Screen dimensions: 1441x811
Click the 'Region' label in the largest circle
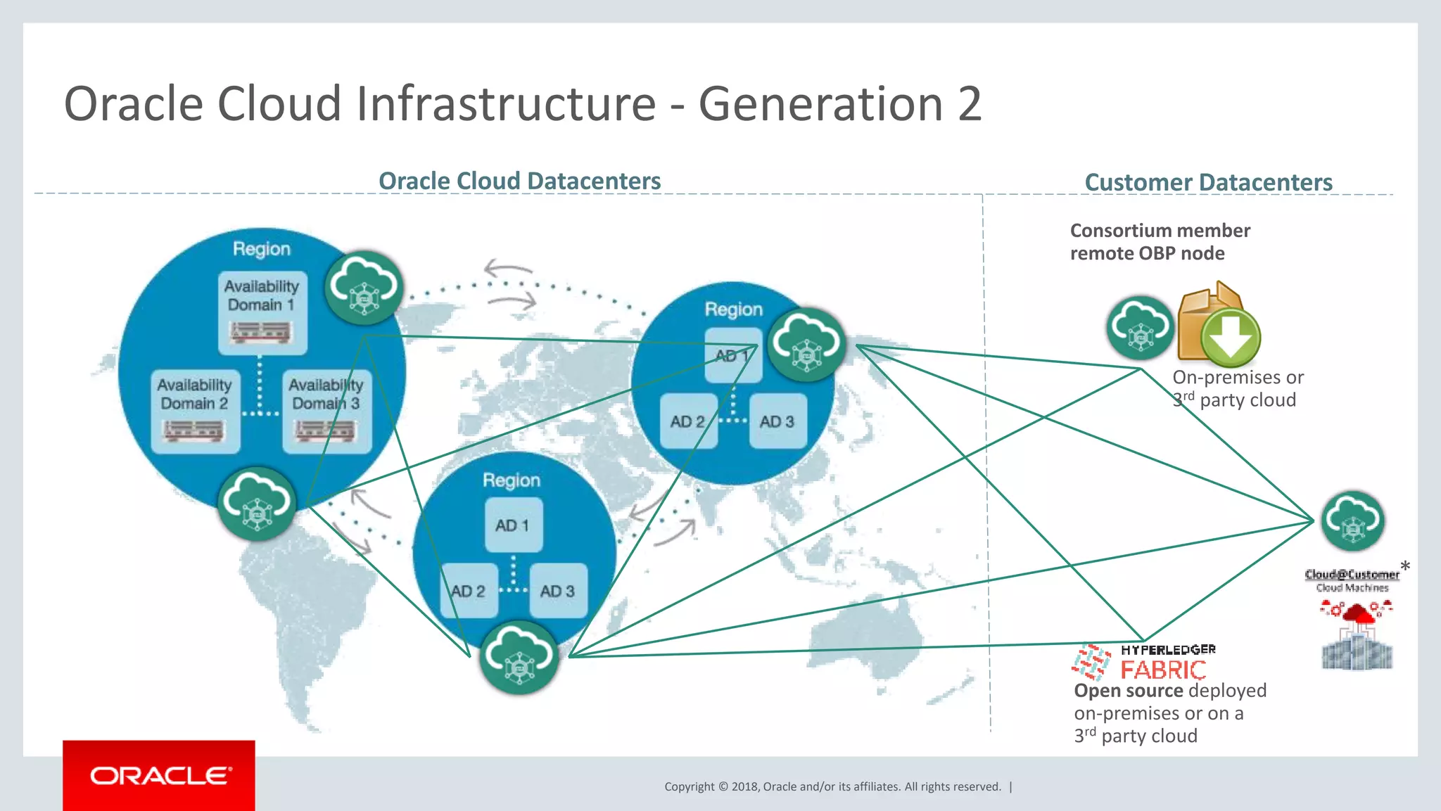tap(262, 249)
